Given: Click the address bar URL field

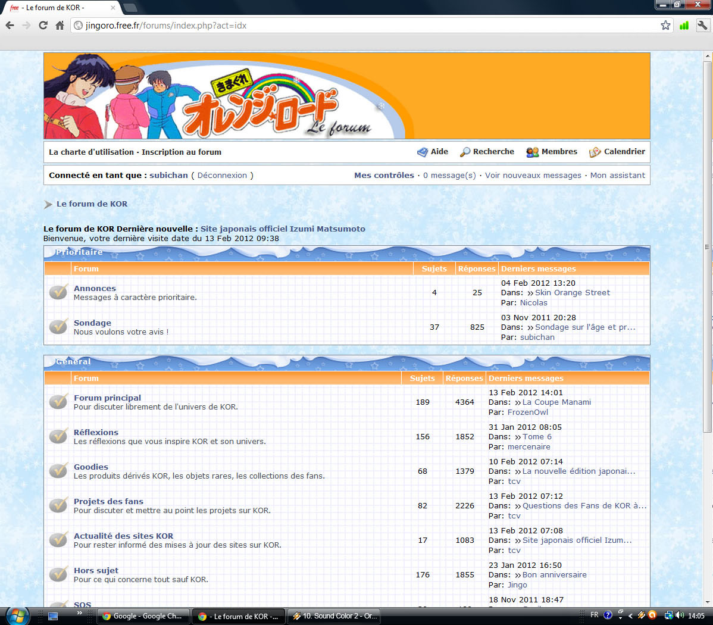Looking at the screenshot, I should (x=364, y=26).
